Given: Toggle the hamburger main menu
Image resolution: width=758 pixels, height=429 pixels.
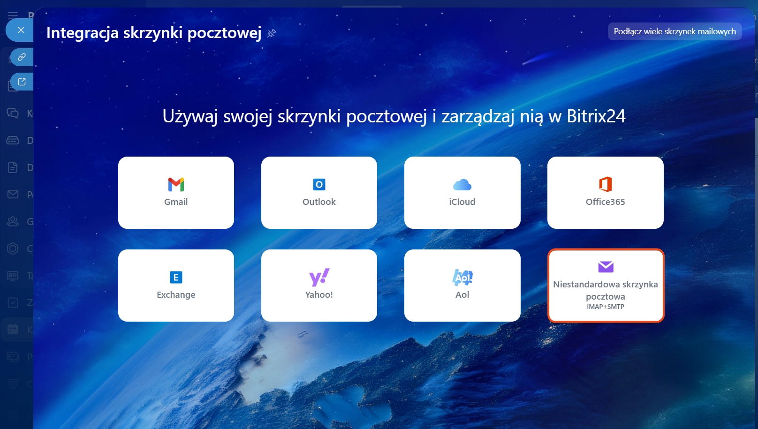Looking at the screenshot, I should coord(13,15).
